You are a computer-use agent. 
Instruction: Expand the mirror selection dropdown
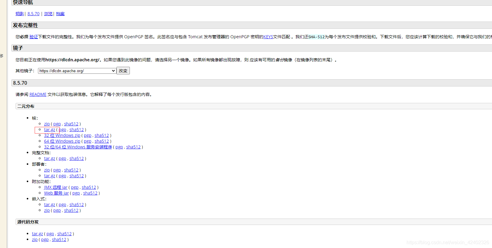pyautogui.click(x=77, y=71)
